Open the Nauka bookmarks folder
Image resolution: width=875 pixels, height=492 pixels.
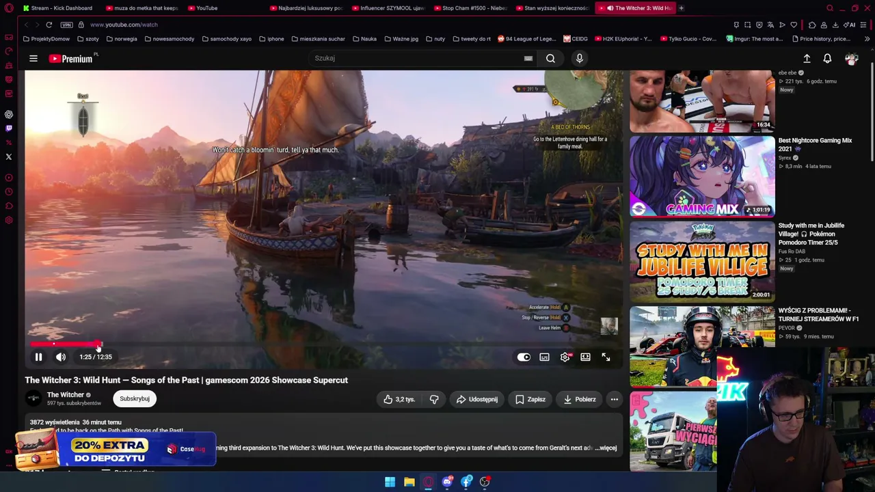pos(364,39)
